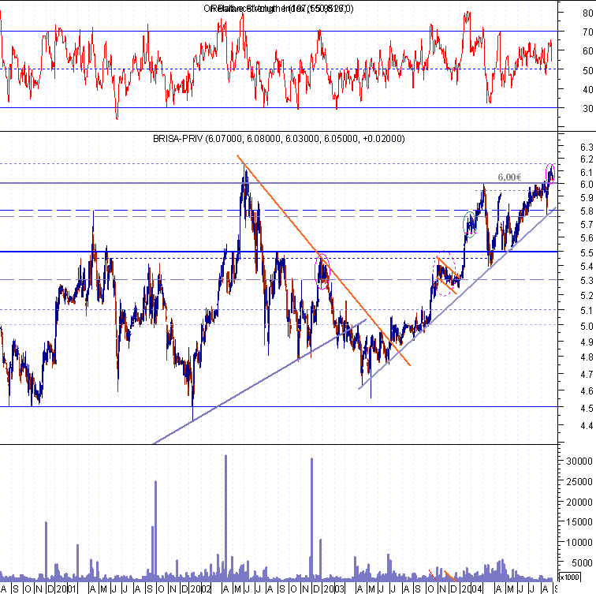Select the 2004 year label on time axis
This screenshot has width=596, height=594.
[x=471, y=589]
